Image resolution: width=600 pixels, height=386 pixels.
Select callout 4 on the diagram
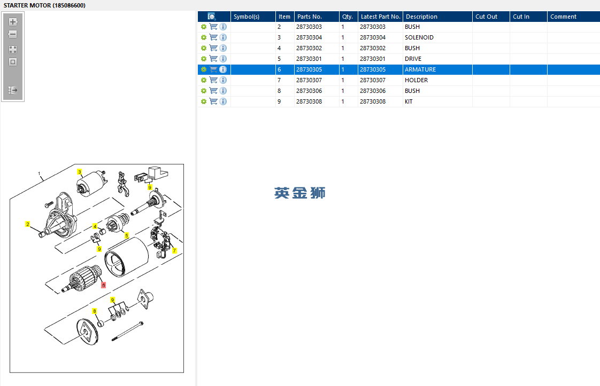(95, 226)
